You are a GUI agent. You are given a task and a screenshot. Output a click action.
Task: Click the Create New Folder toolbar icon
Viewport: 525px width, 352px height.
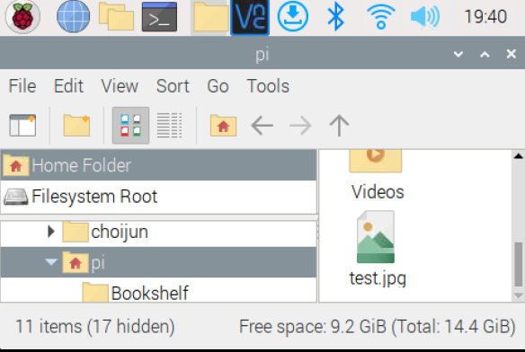[76, 126]
